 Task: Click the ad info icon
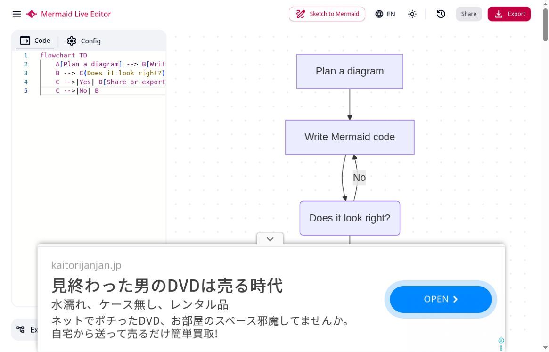tap(501, 340)
